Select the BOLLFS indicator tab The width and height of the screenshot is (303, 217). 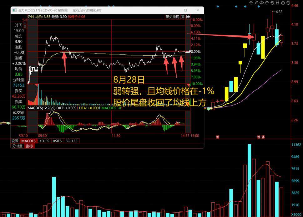click(x=71, y=141)
